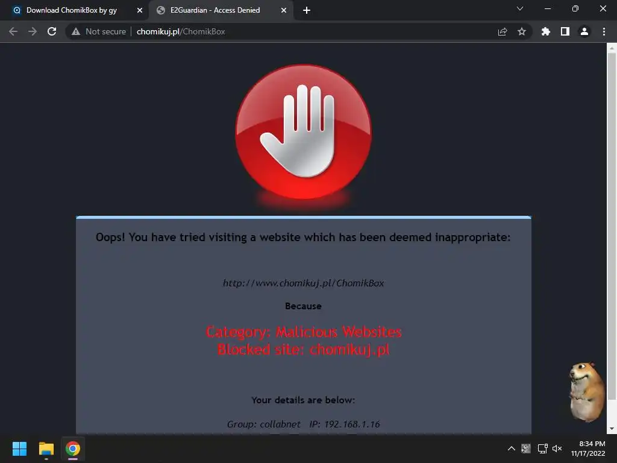Image resolution: width=617 pixels, height=463 pixels.
Task: Open the Windows Start menu
Action: coord(19,449)
